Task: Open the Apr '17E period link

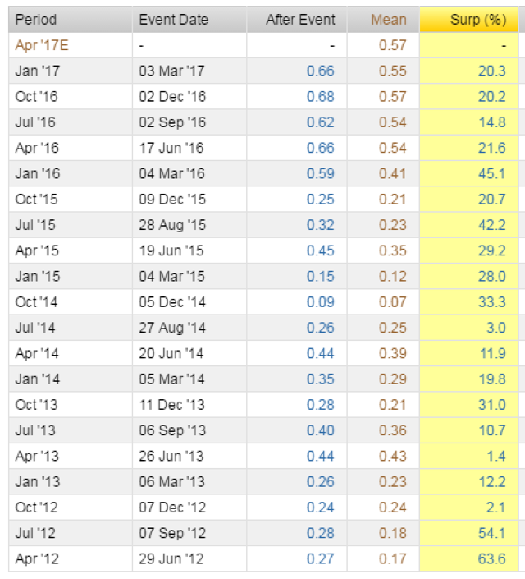Action: pos(41,45)
